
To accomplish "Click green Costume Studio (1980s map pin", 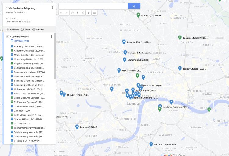I will (180, 37).
